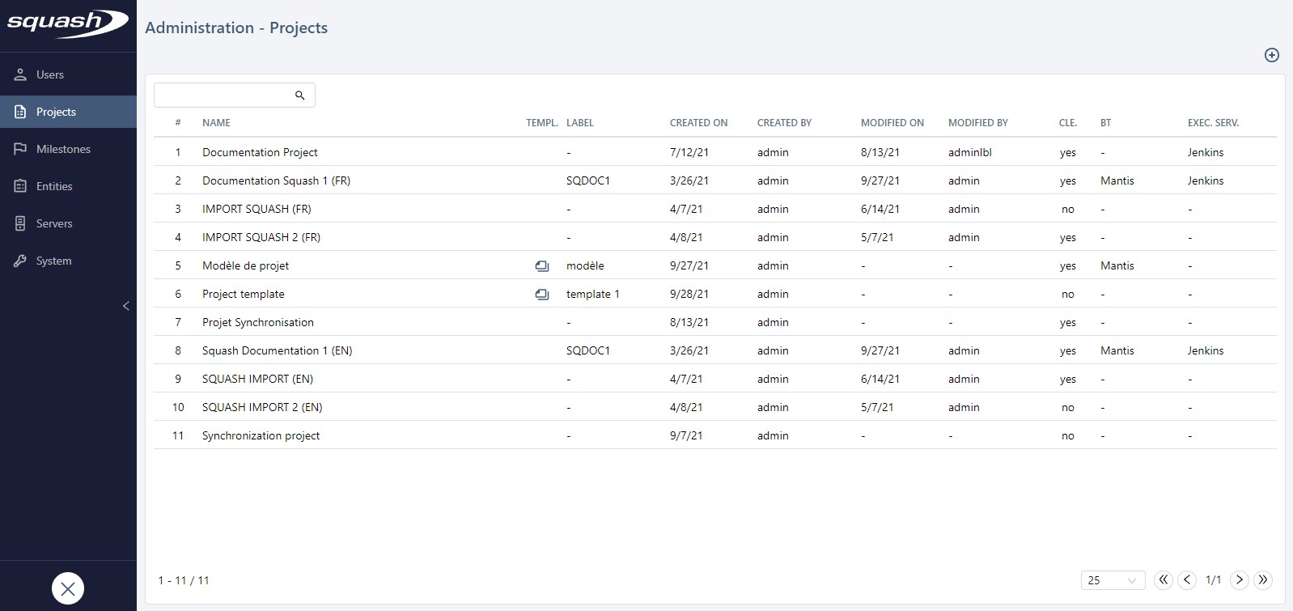1293x611 pixels.
Task: Open SQUASH IMPORT 2 (EN) project
Action: click(262, 407)
